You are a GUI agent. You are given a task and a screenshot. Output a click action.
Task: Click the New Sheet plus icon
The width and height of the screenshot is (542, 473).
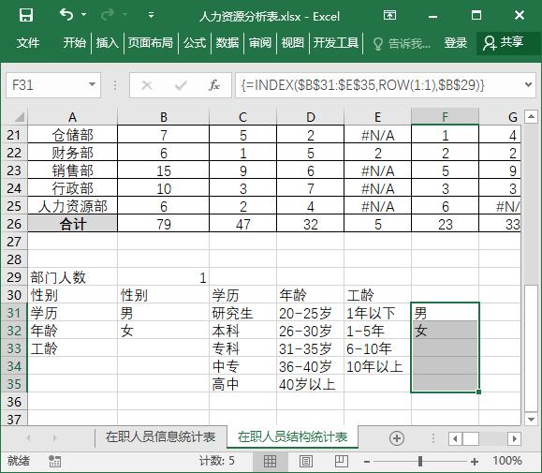point(397,438)
